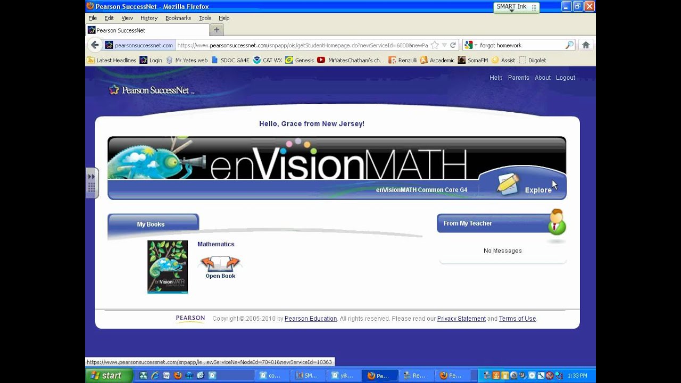Switch to the 'SM...' taskbar window
The width and height of the screenshot is (681, 383).
(309, 376)
